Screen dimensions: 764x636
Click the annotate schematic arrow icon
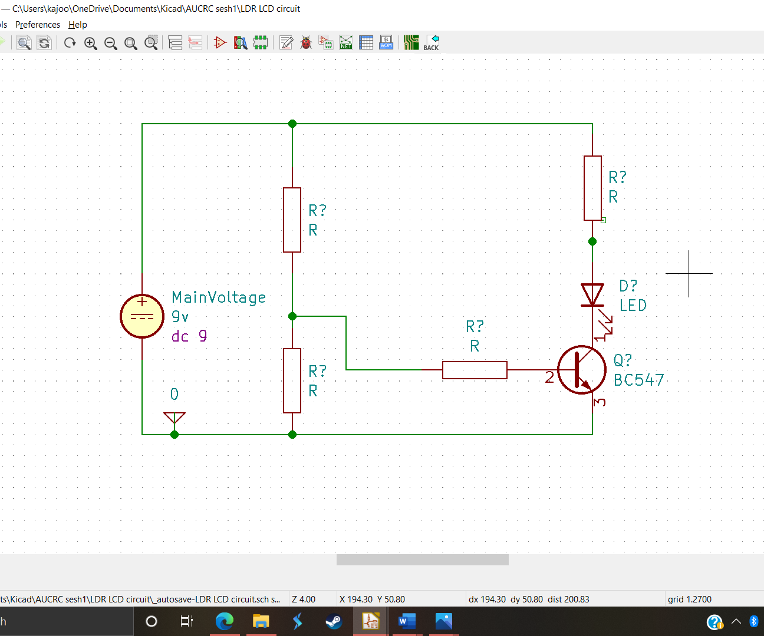pos(220,42)
